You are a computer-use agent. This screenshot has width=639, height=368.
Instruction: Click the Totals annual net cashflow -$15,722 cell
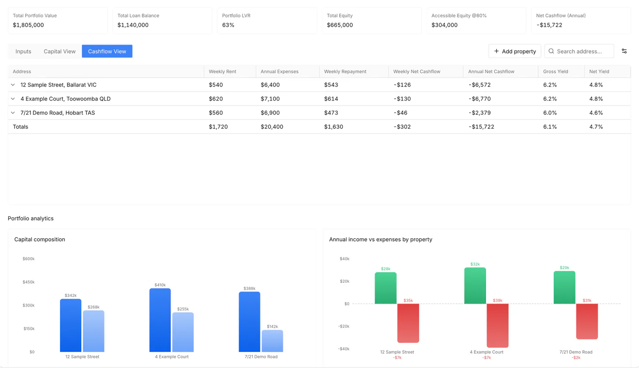tap(501, 127)
